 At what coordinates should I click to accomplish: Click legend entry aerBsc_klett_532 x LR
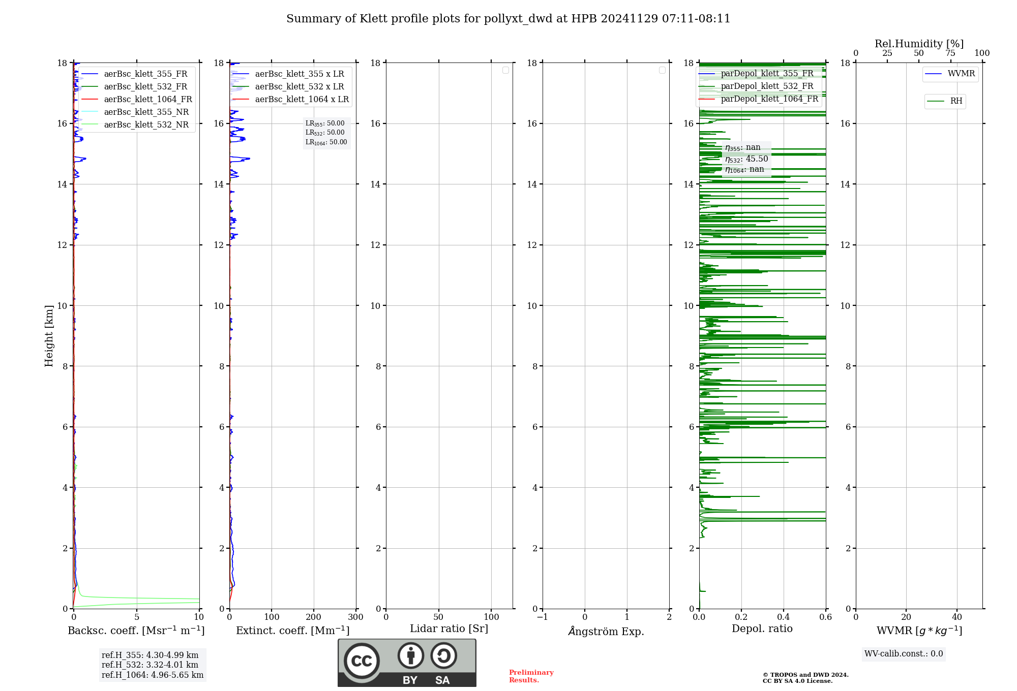tap(289, 86)
